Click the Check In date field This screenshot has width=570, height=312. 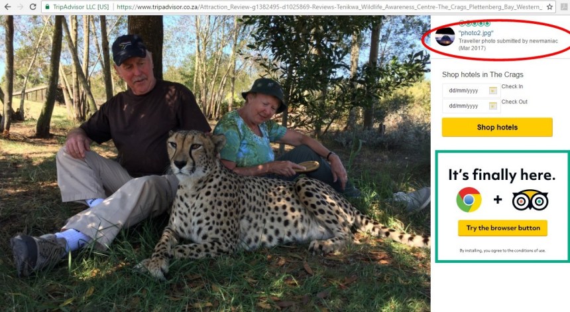(471, 90)
